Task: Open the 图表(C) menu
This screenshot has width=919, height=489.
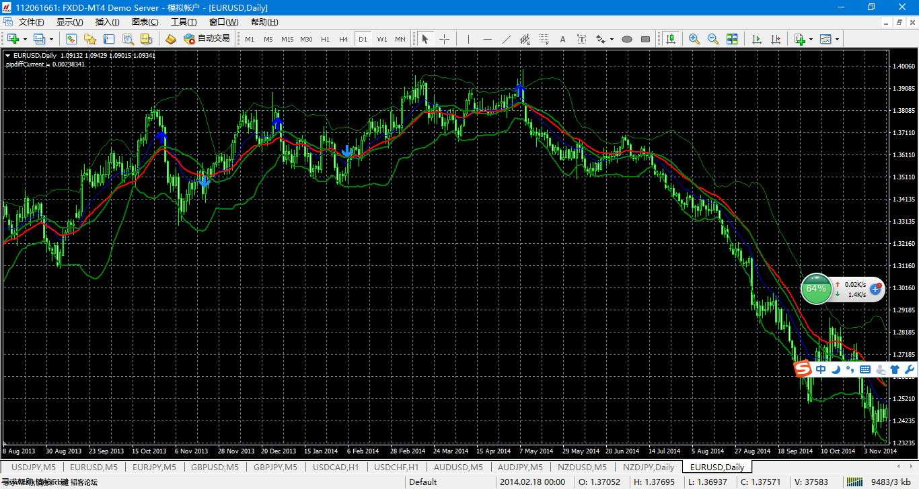Action: coord(145,22)
